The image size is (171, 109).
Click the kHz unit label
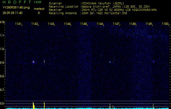point(2,22)
